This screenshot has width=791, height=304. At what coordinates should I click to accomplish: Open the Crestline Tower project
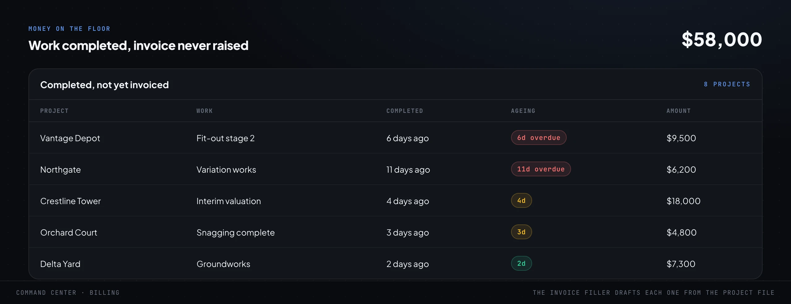click(70, 201)
